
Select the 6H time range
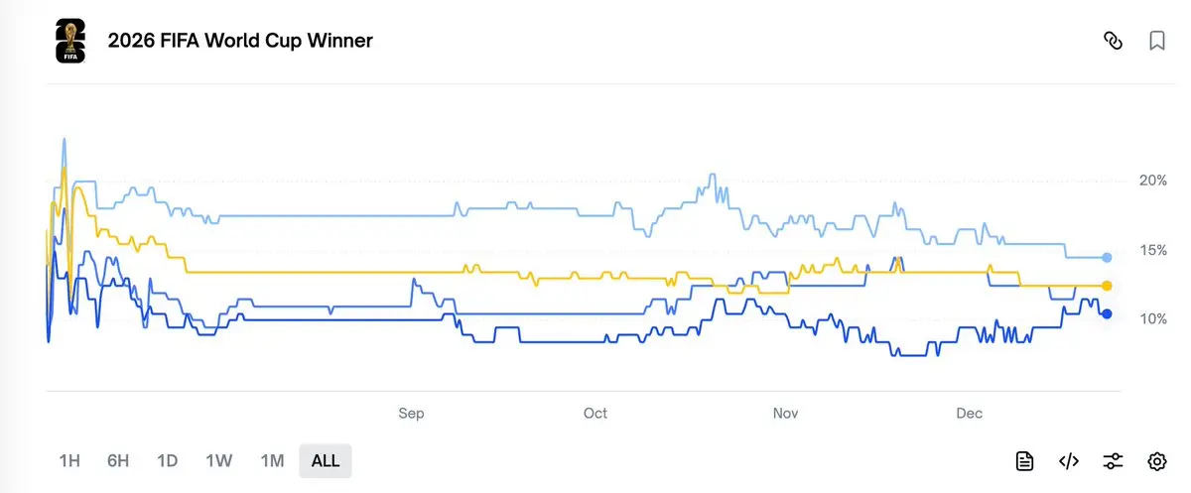118,460
